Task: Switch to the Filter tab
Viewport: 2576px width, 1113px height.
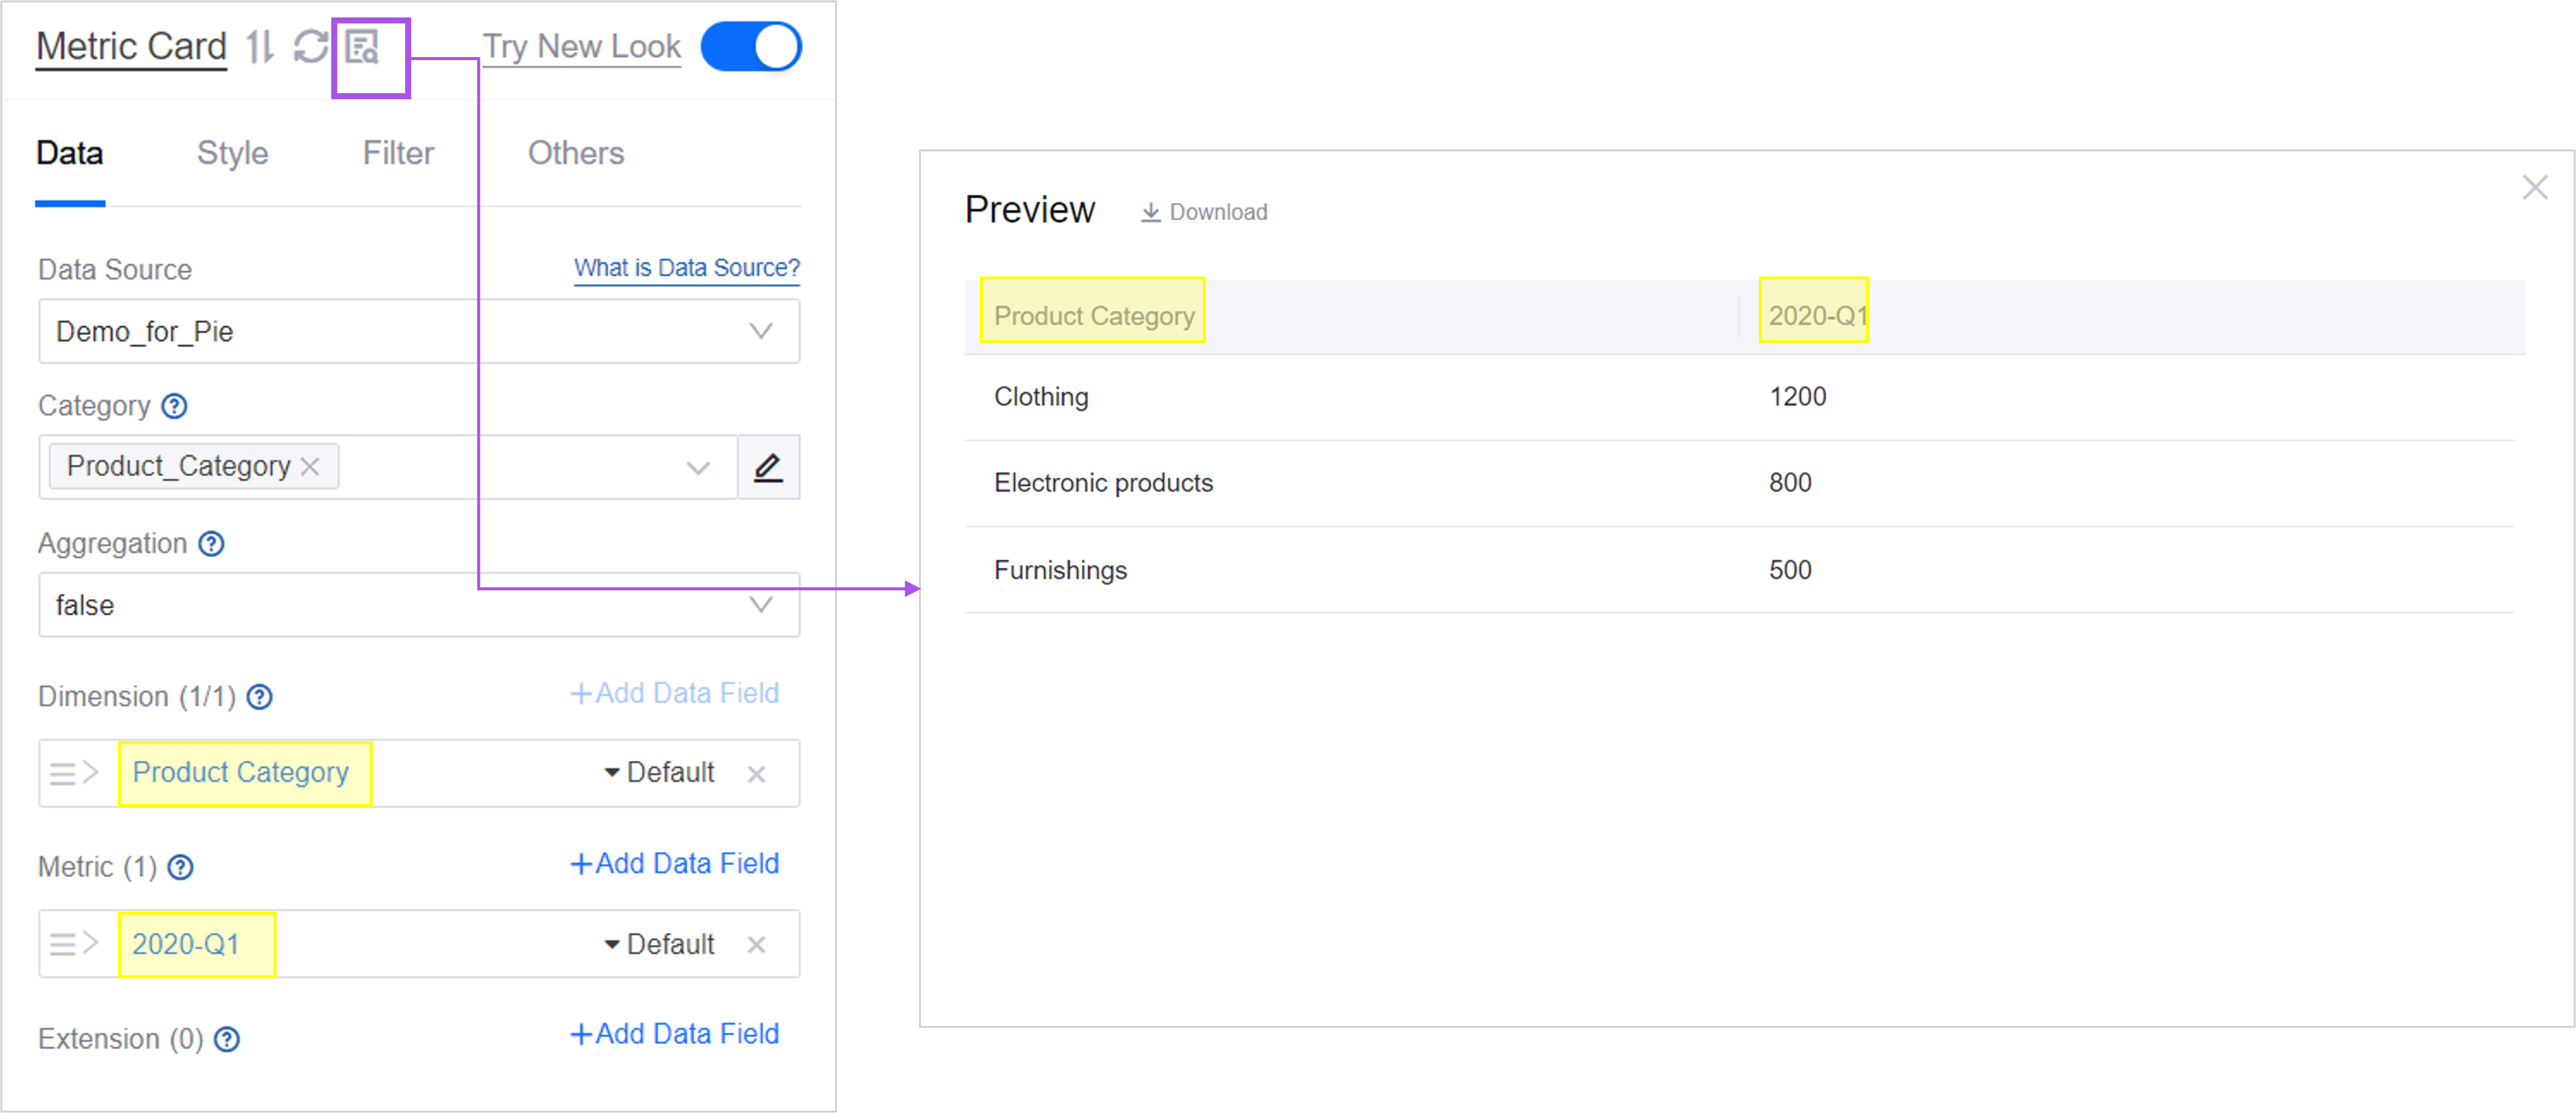Action: [398, 153]
